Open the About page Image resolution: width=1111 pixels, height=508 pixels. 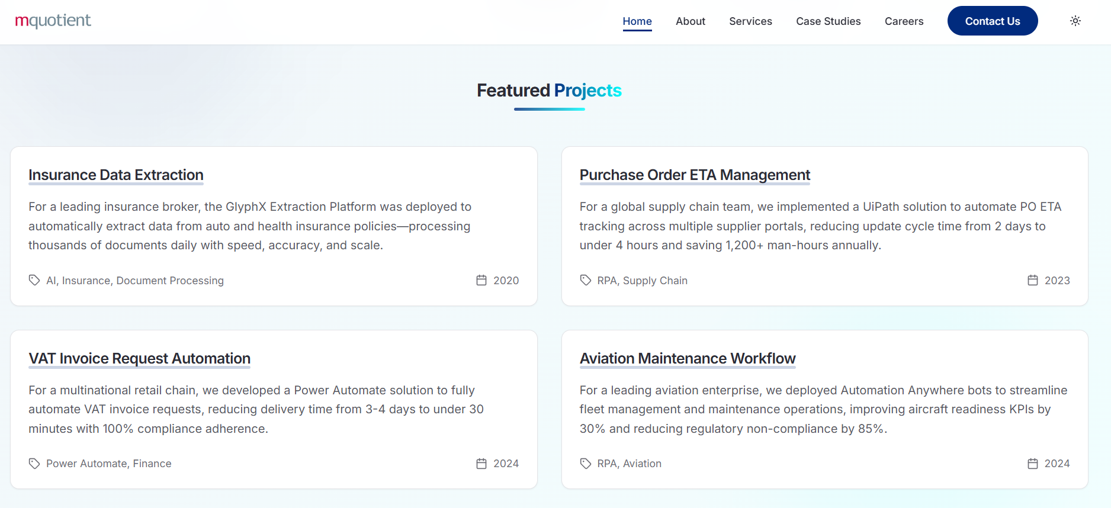coord(691,21)
